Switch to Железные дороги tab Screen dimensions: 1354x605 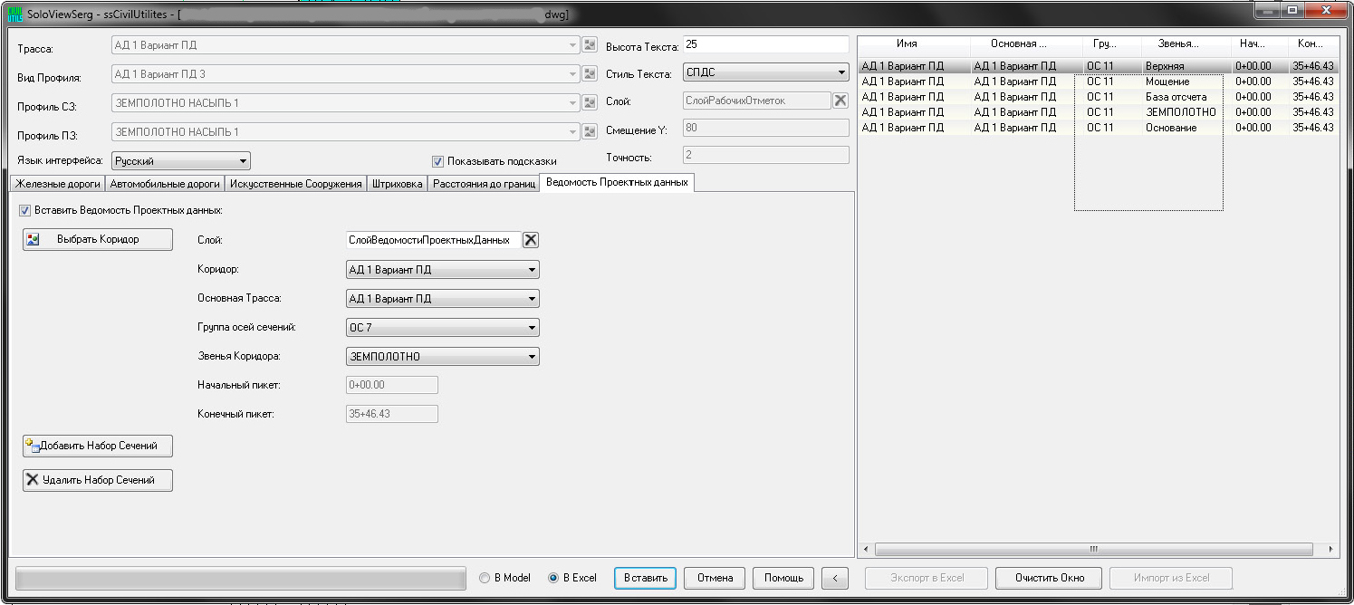58,184
